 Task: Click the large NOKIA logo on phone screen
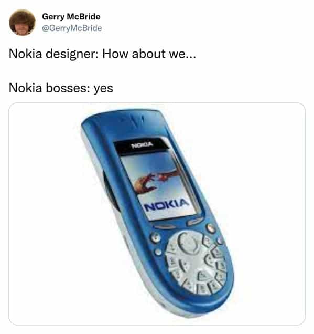167,205
